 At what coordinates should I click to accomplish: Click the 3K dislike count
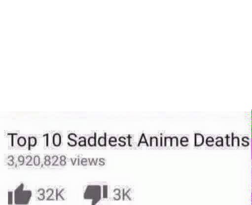[122, 195]
